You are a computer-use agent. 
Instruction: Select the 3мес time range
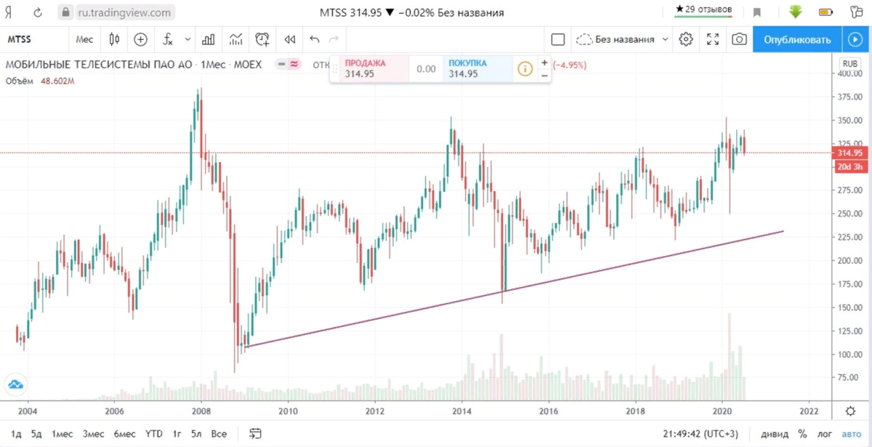click(x=93, y=434)
